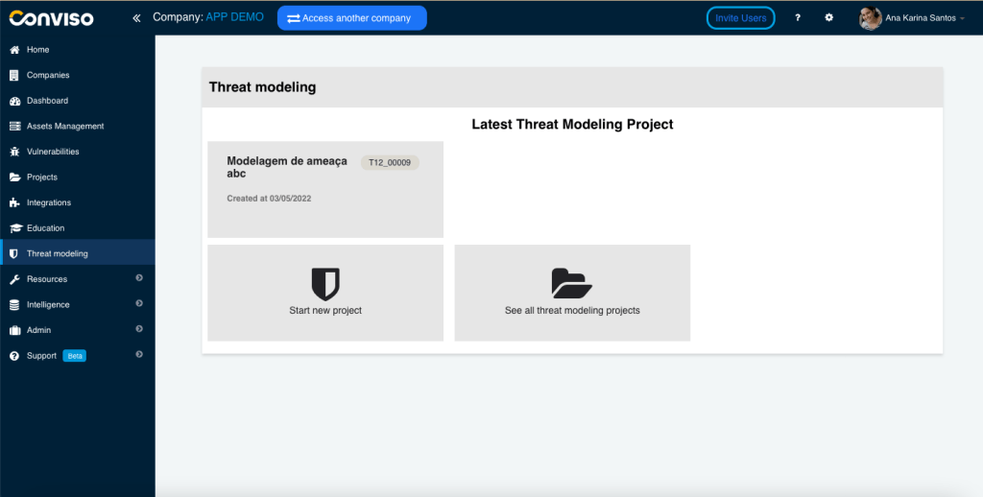The image size is (983, 497).
Task: Click Created at 03/05/2022 text
Action: pos(269,199)
